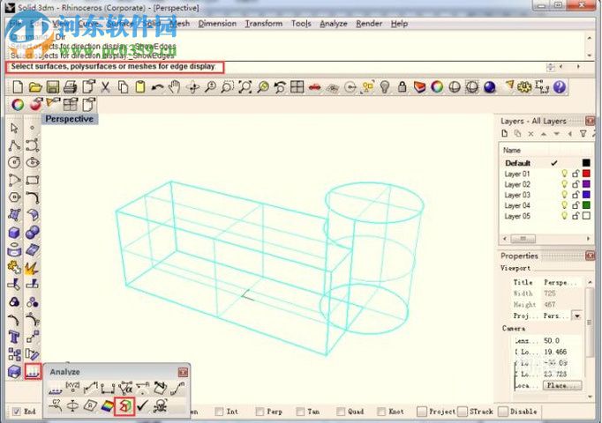The height and width of the screenshot is (423, 602).
Task: Click the Show Edges icon in Analyze panel
Action: 124,406
